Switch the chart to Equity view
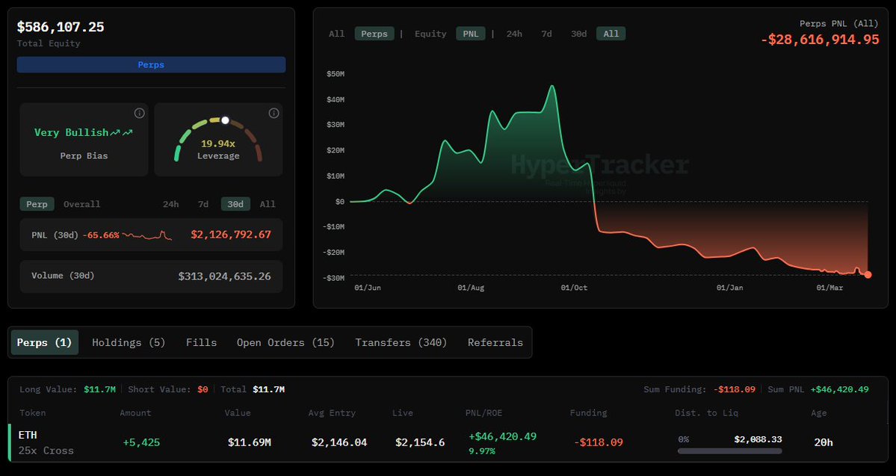 coord(430,33)
